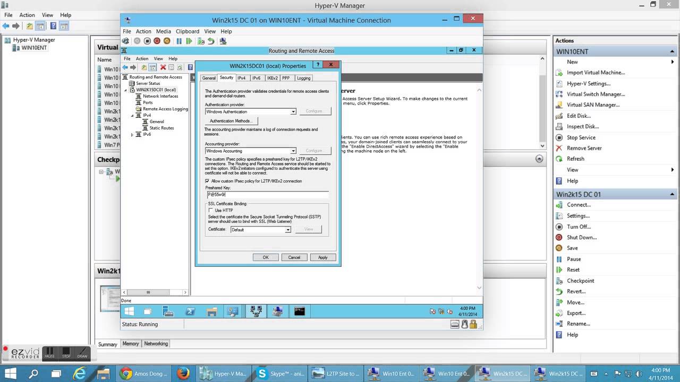
Task: Open Server Manager in the guest taskbar
Action: tap(168, 311)
